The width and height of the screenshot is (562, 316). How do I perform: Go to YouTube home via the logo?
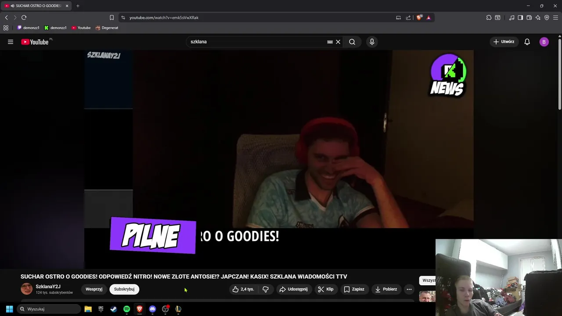pyautogui.click(x=35, y=42)
